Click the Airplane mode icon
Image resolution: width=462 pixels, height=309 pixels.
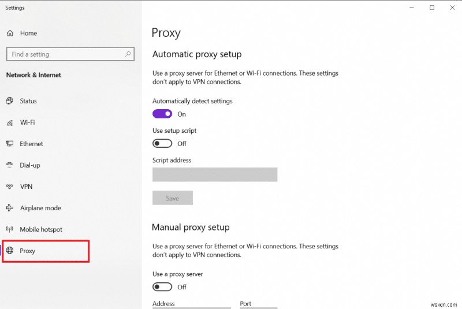(x=10, y=208)
